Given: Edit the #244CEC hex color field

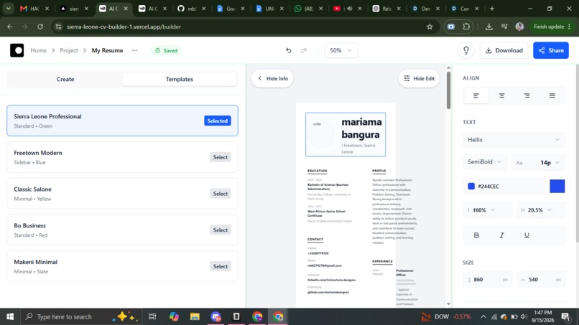Looking at the screenshot, I should (504, 187).
